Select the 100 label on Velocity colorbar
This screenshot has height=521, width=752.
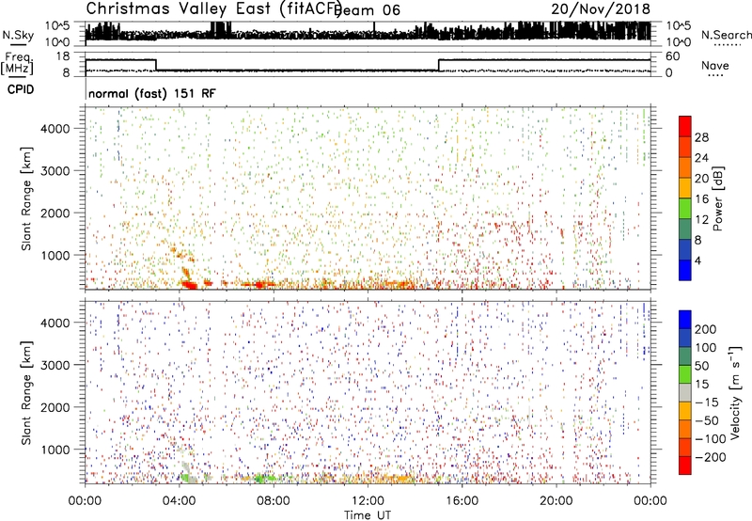click(x=706, y=348)
